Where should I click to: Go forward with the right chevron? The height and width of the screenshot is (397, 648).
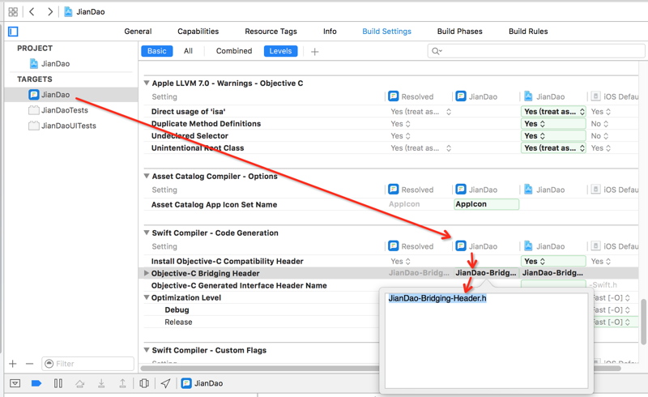[x=50, y=11]
